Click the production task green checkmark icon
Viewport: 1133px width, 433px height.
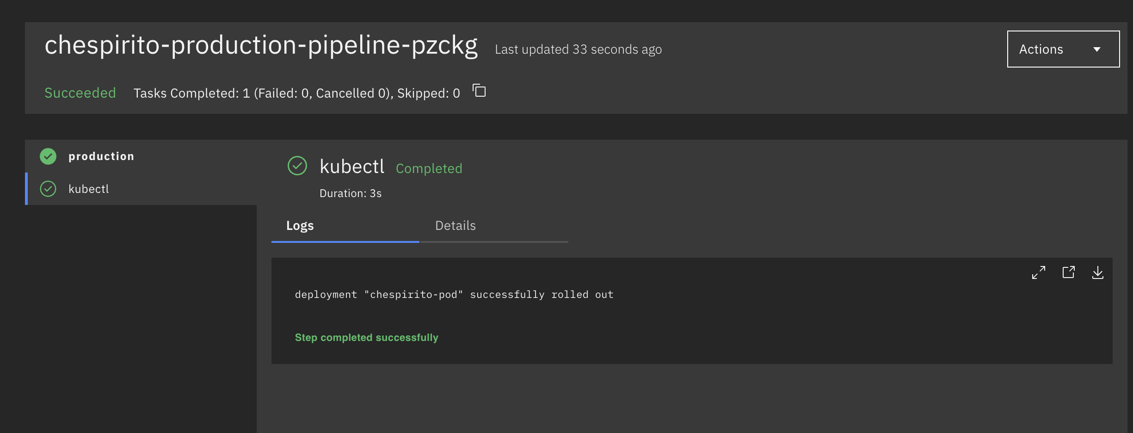tap(48, 156)
